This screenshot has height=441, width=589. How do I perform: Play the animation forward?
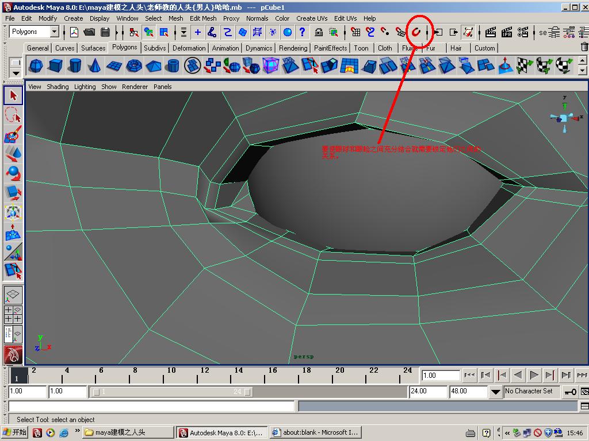(x=534, y=374)
